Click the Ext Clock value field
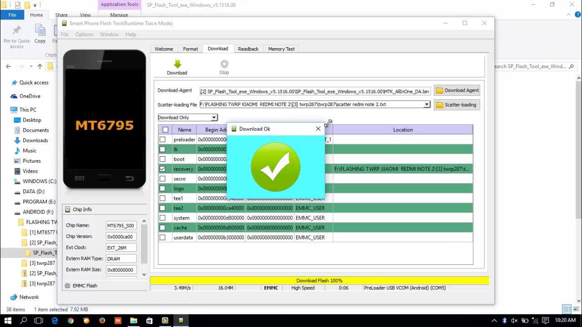The image size is (582, 327). coord(121,248)
